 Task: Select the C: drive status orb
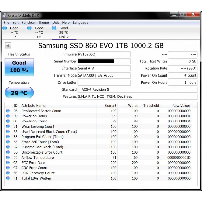pos(5,28)
